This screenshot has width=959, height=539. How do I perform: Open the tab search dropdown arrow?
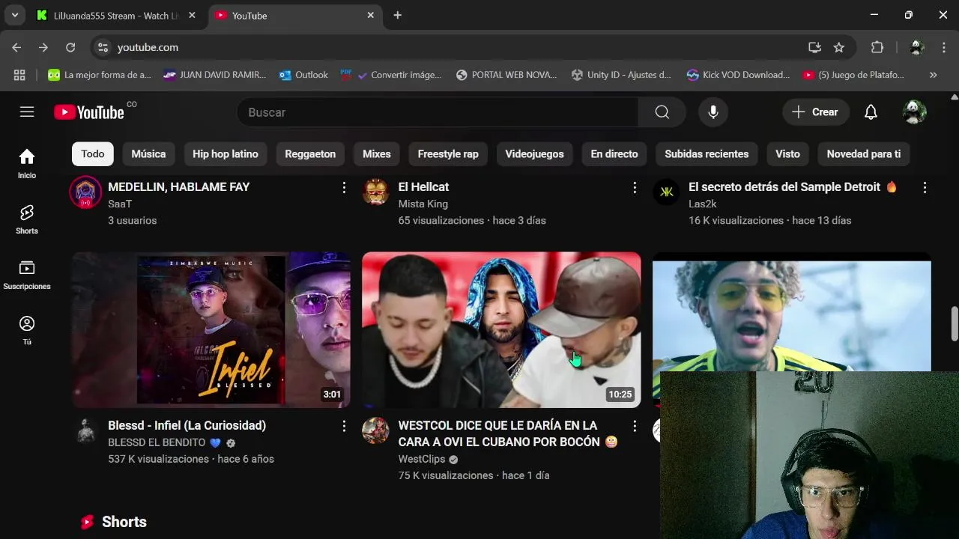[x=14, y=15]
